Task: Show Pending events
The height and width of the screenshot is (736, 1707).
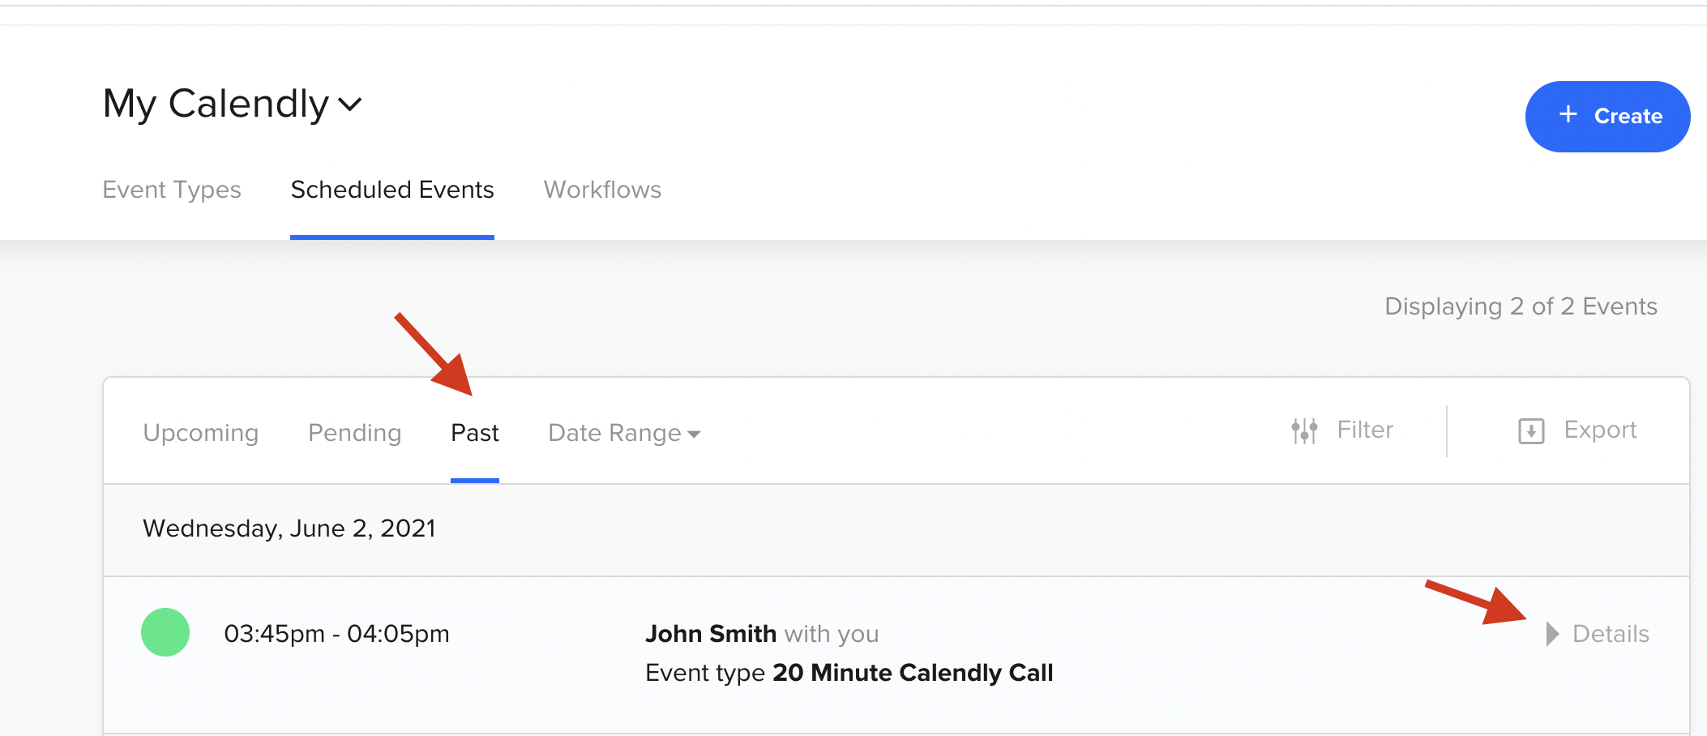Action: pos(354,433)
